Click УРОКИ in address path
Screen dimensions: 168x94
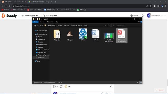tap(60, 25)
